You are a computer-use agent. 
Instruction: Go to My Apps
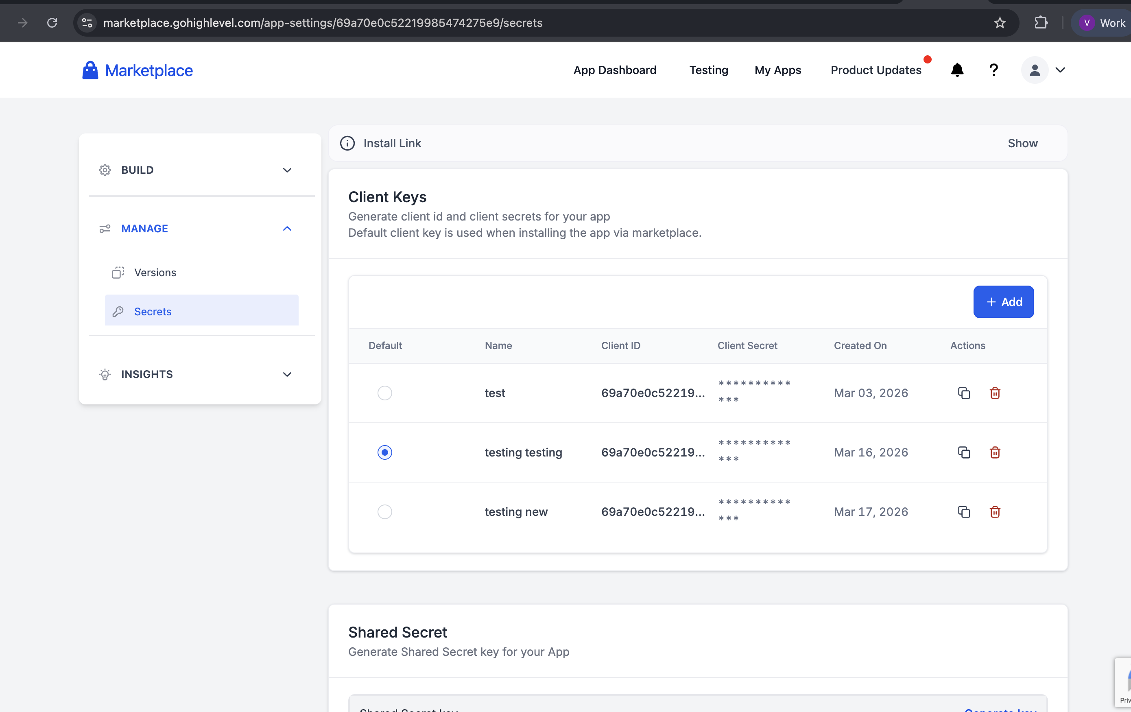777,70
